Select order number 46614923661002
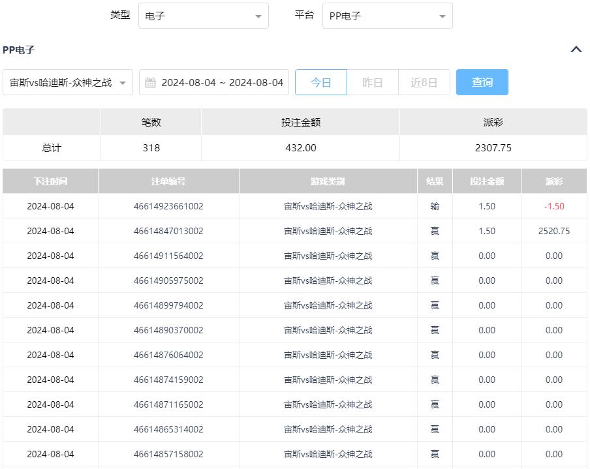Image resolution: width=590 pixels, height=469 pixels. pos(168,206)
